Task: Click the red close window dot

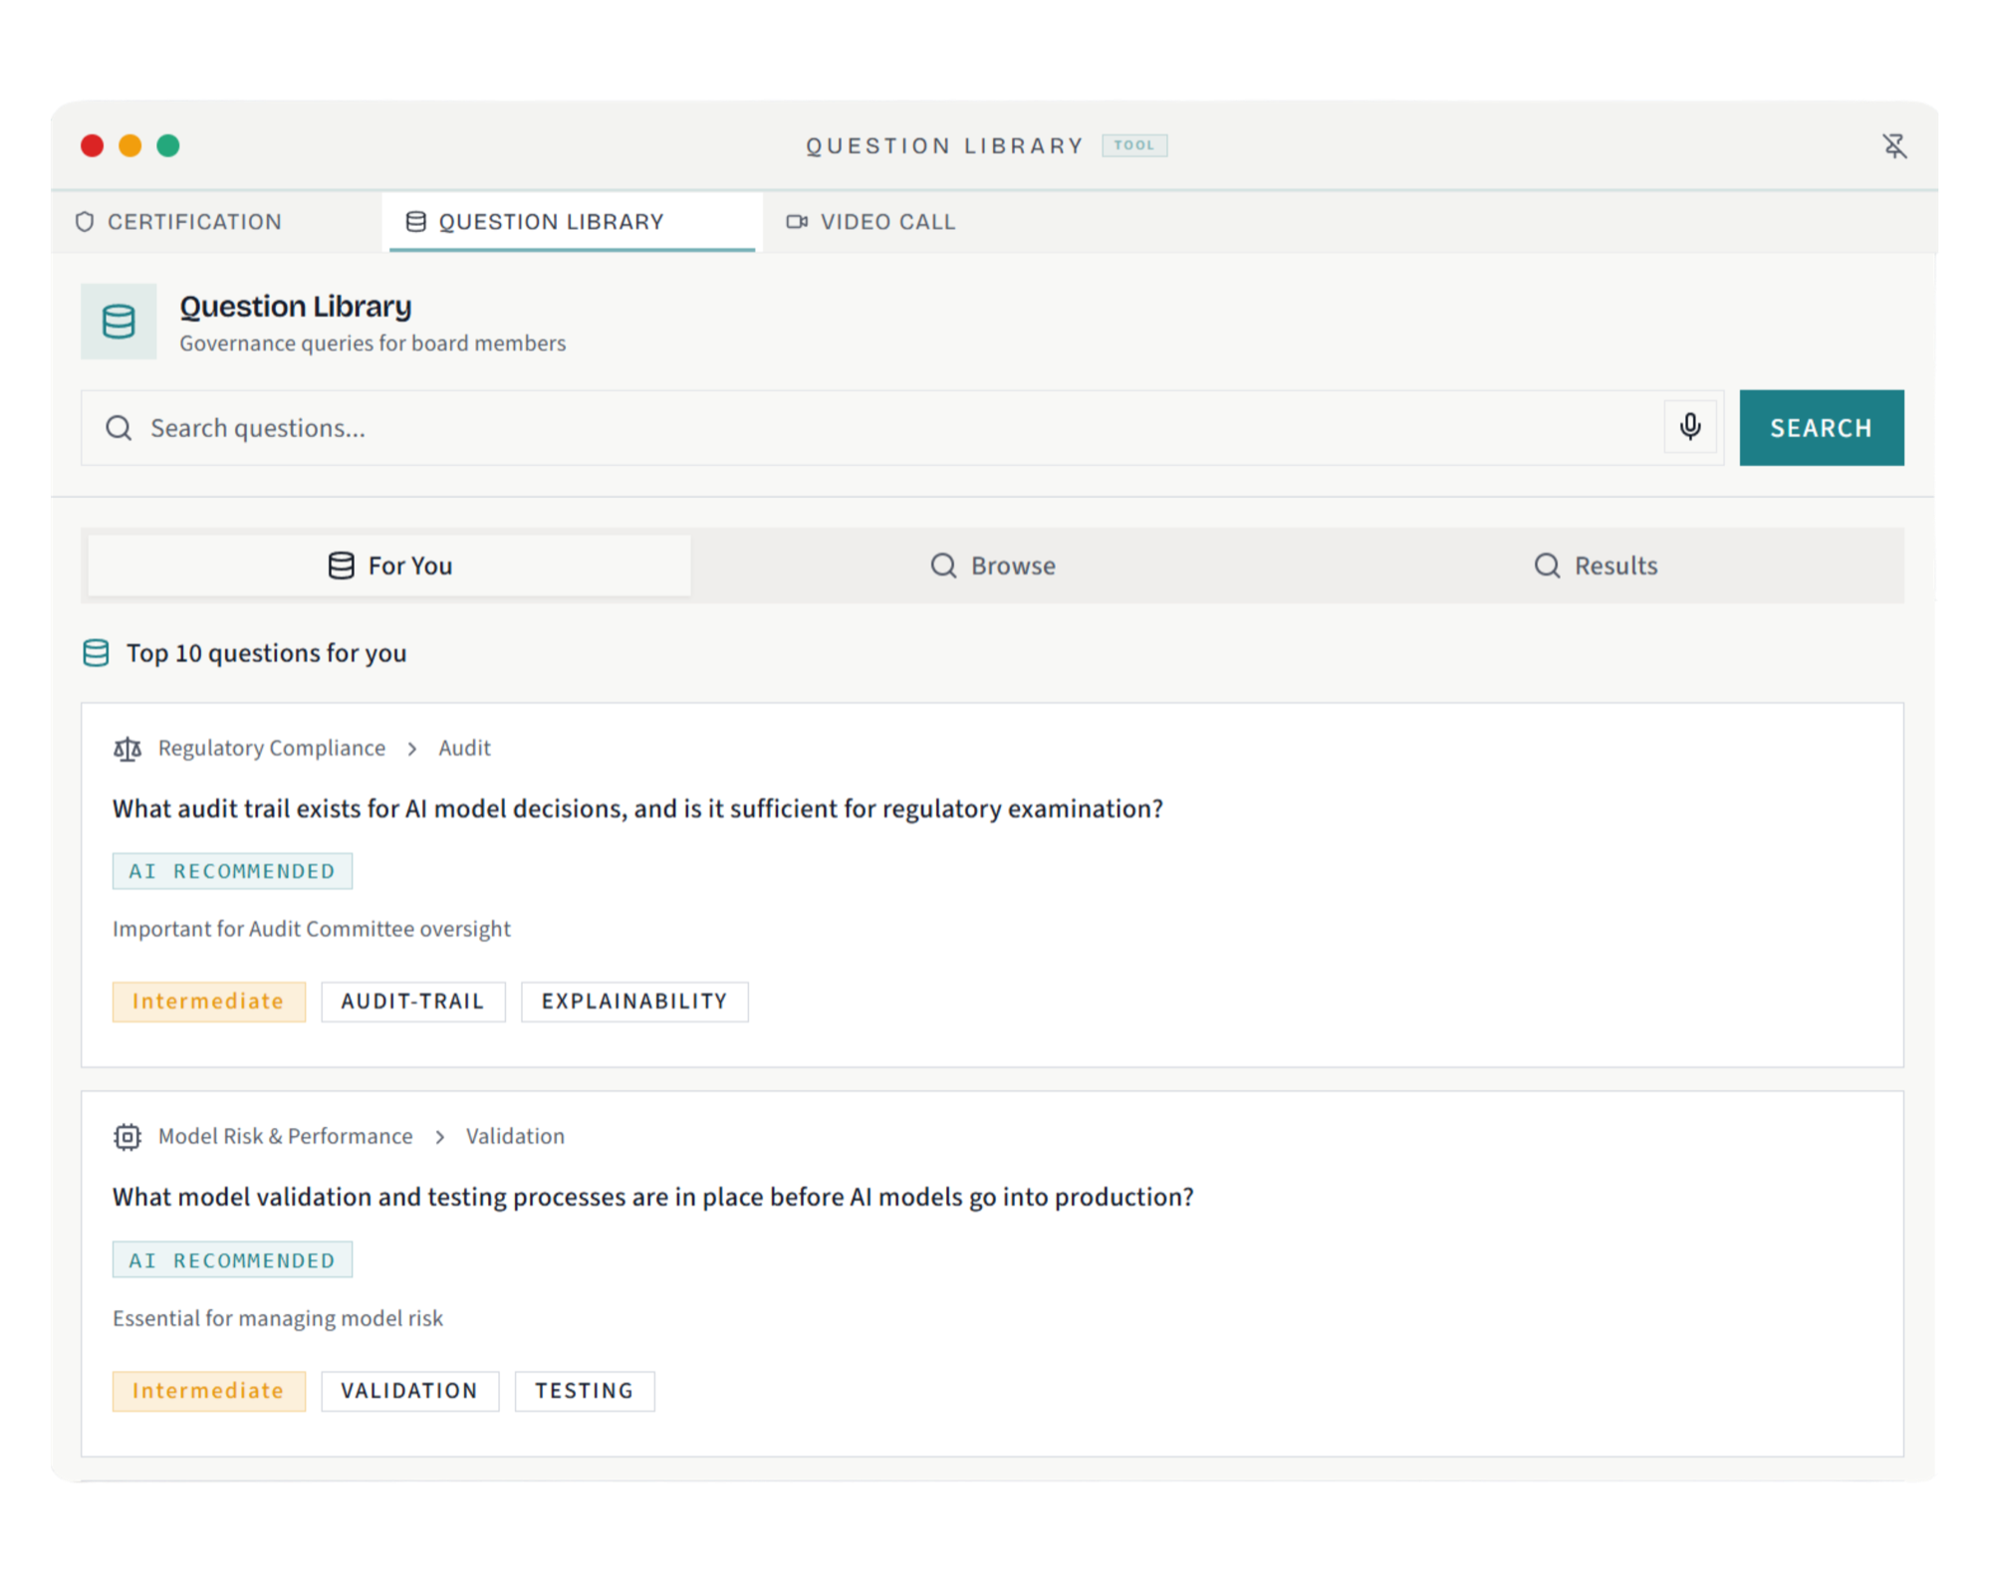Action: [93, 146]
